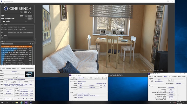
Task: Select the Core i7-7700K ranking row
Action: pos(16,60)
